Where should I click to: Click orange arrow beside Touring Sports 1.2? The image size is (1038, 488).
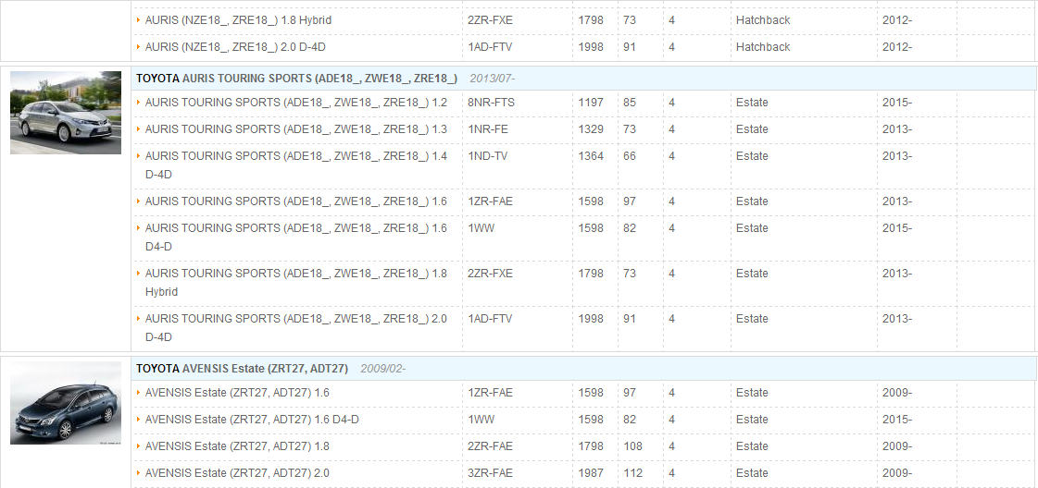point(138,103)
